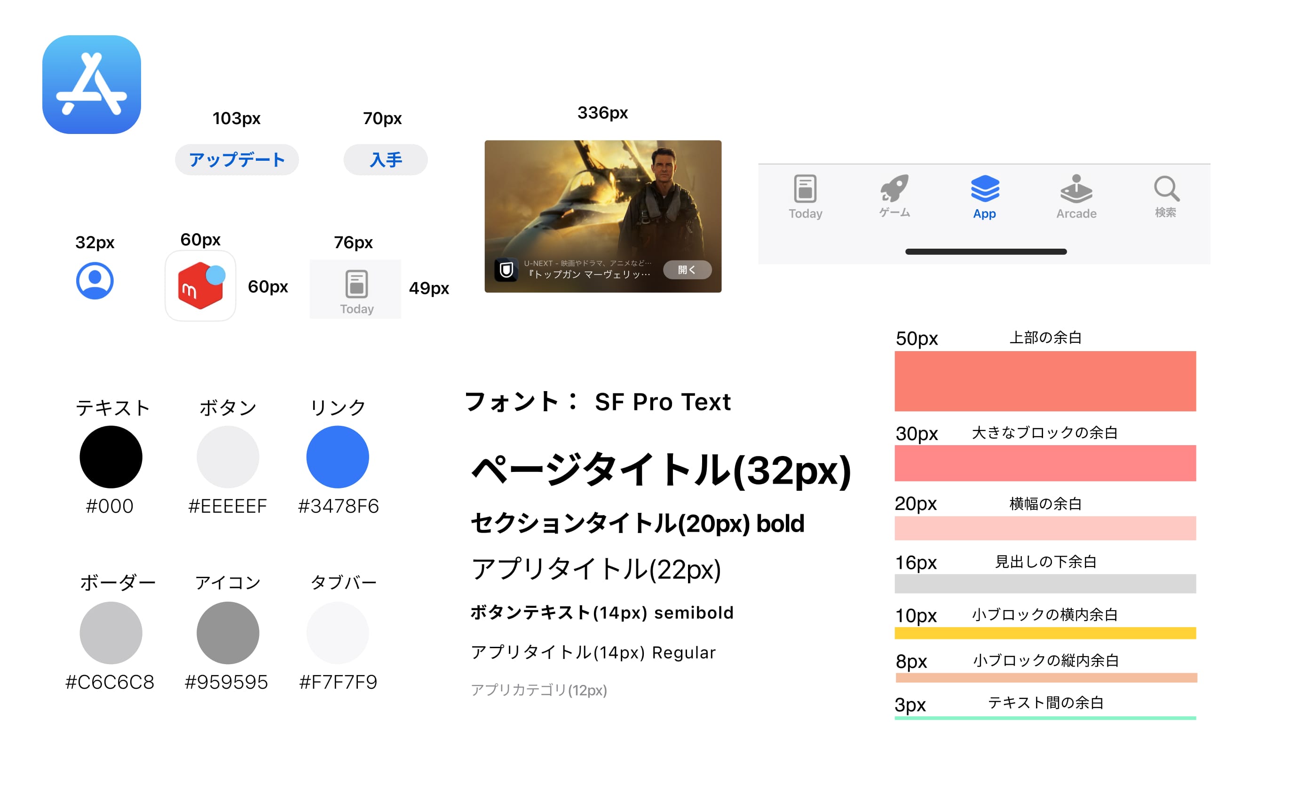The width and height of the screenshot is (1289, 785).
Task: Switch to the App tab
Action: (x=986, y=196)
